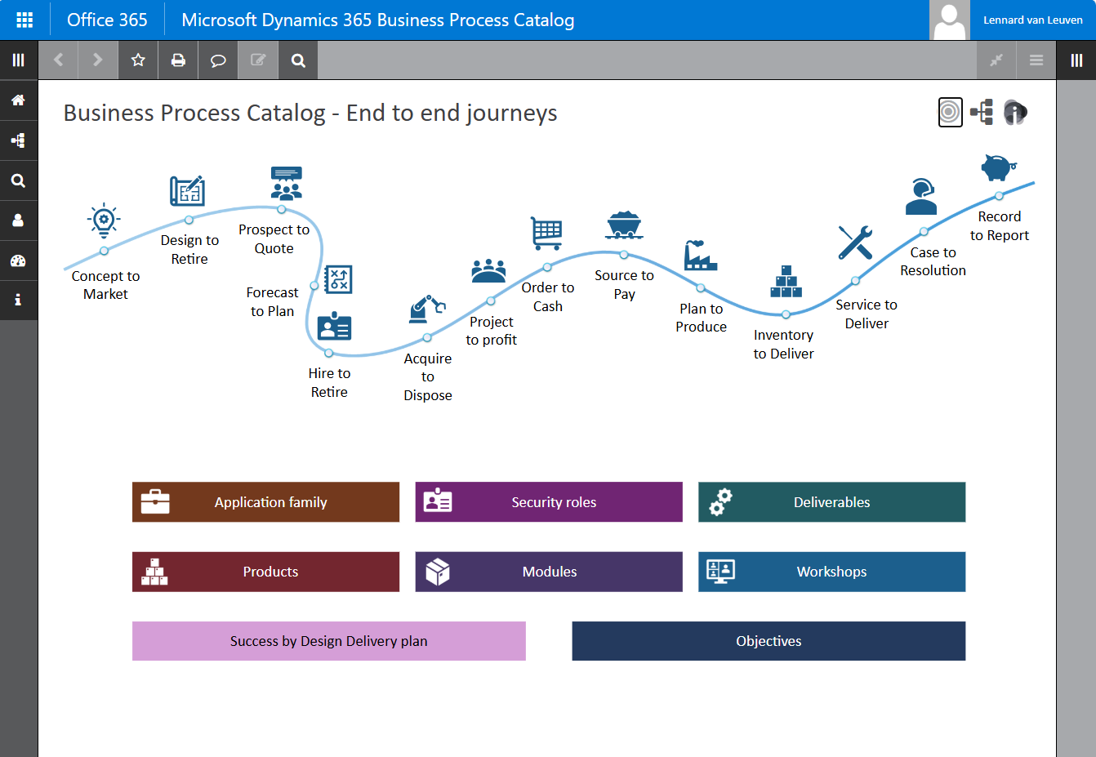
Task: Open Acquire to Dispose robot arm icon
Action: coord(427,309)
